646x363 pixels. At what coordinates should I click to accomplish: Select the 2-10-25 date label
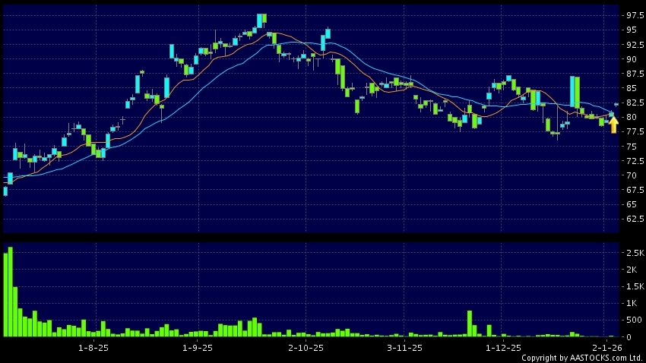[306, 348]
